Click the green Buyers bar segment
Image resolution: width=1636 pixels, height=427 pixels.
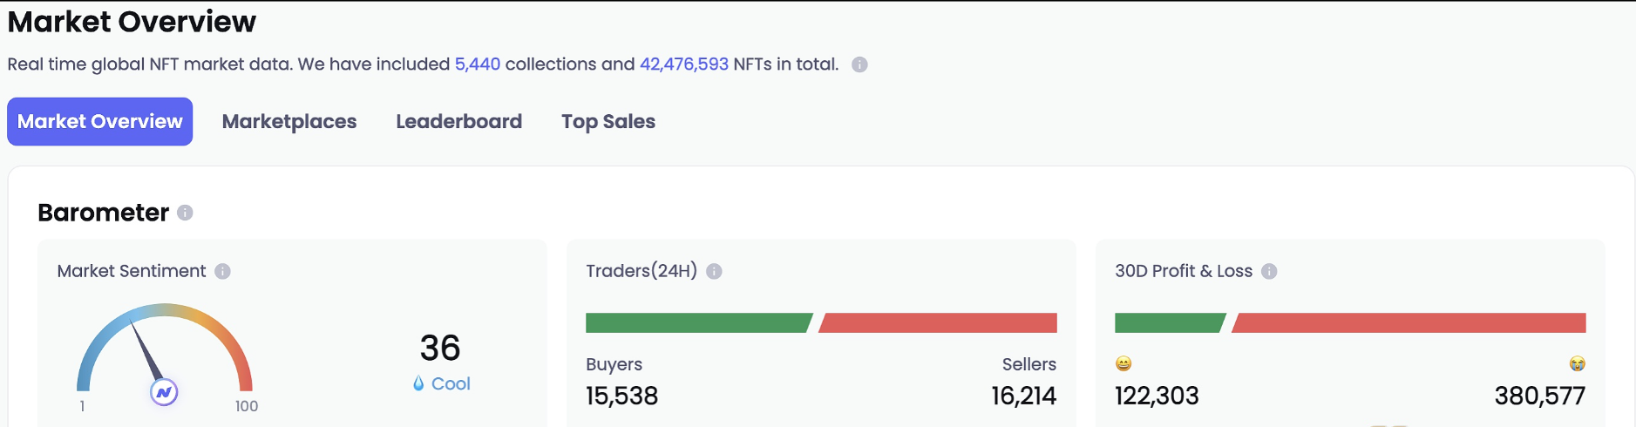point(699,322)
